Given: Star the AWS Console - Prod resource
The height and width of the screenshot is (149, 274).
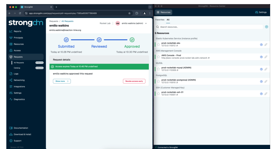Looking at the screenshot, I should click(158, 57).
